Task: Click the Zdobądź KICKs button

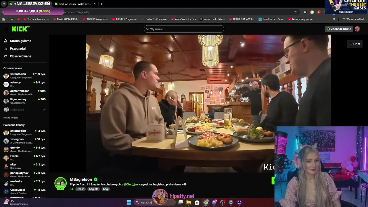Action: coord(339,29)
